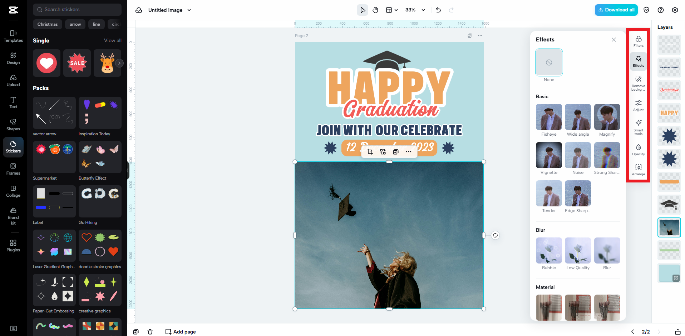Undo the last action
This screenshot has width=685, height=336.
[x=438, y=10]
